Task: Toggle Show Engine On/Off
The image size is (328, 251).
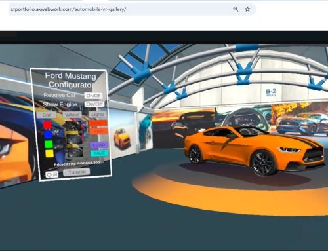Action: [94, 104]
